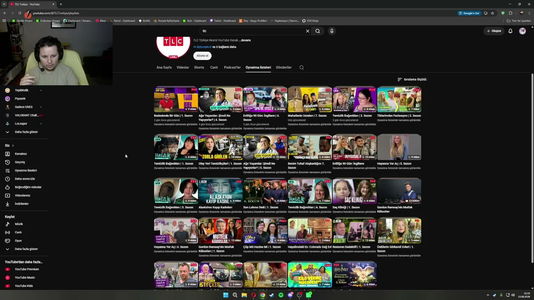Switch to the Podcast'ler tab
The image size is (534, 300).
[232, 67]
